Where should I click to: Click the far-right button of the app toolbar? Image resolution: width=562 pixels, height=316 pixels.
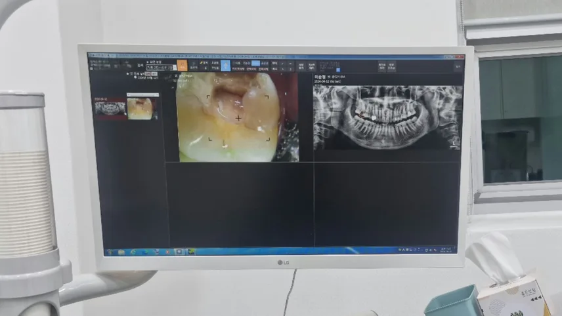pyautogui.click(x=458, y=67)
